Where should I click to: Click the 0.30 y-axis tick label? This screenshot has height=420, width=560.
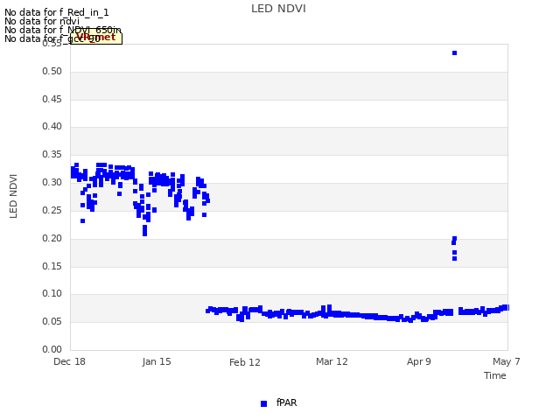52,182
